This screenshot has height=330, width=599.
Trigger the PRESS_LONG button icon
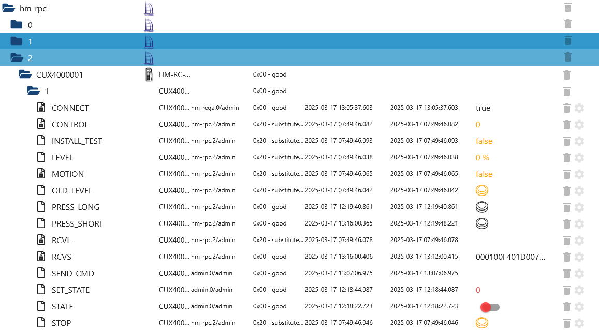pyautogui.click(x=482, y=207)
